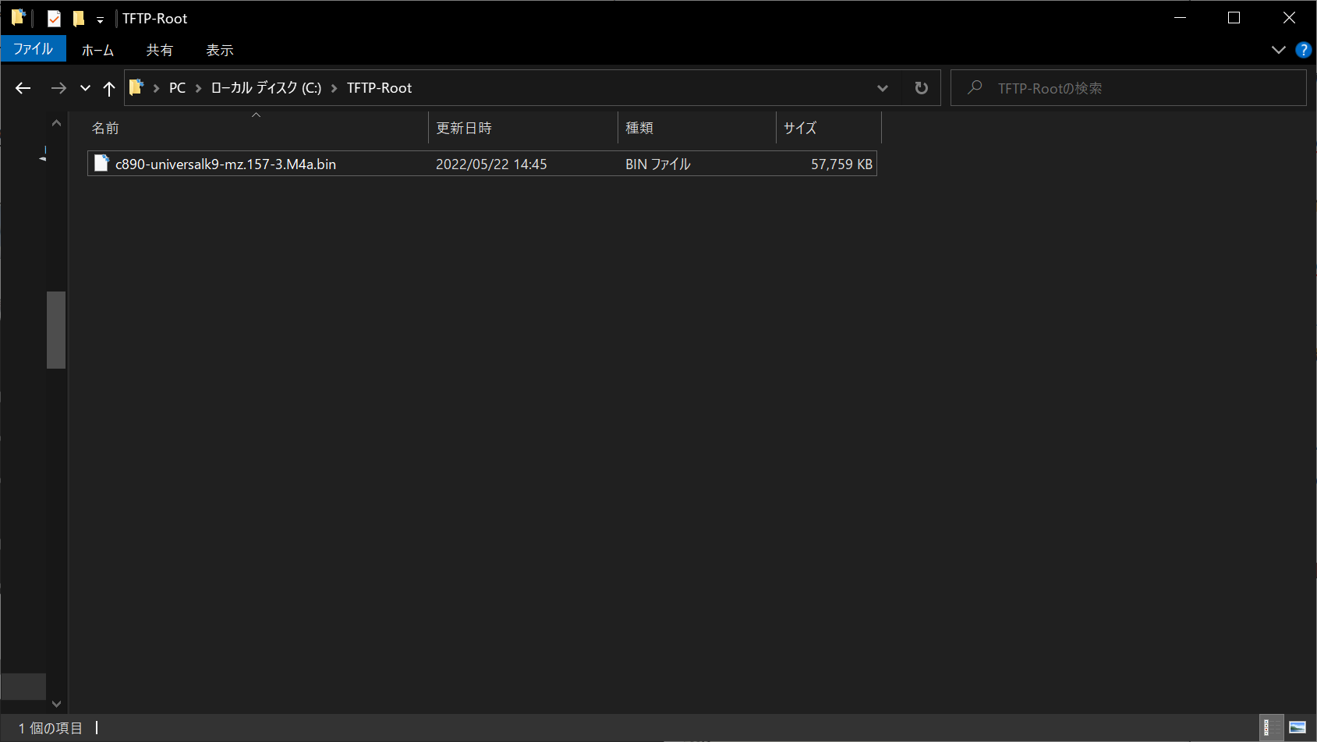
Task: Switch to the ホーム ribbon tab
Action: tap(97, 50)
